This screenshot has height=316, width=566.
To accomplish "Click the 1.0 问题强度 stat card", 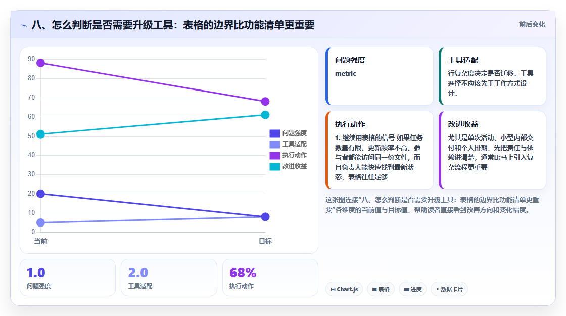I will click(x=68, y=278).
